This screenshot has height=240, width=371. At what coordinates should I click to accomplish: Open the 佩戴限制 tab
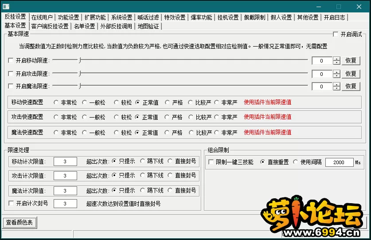254,17
